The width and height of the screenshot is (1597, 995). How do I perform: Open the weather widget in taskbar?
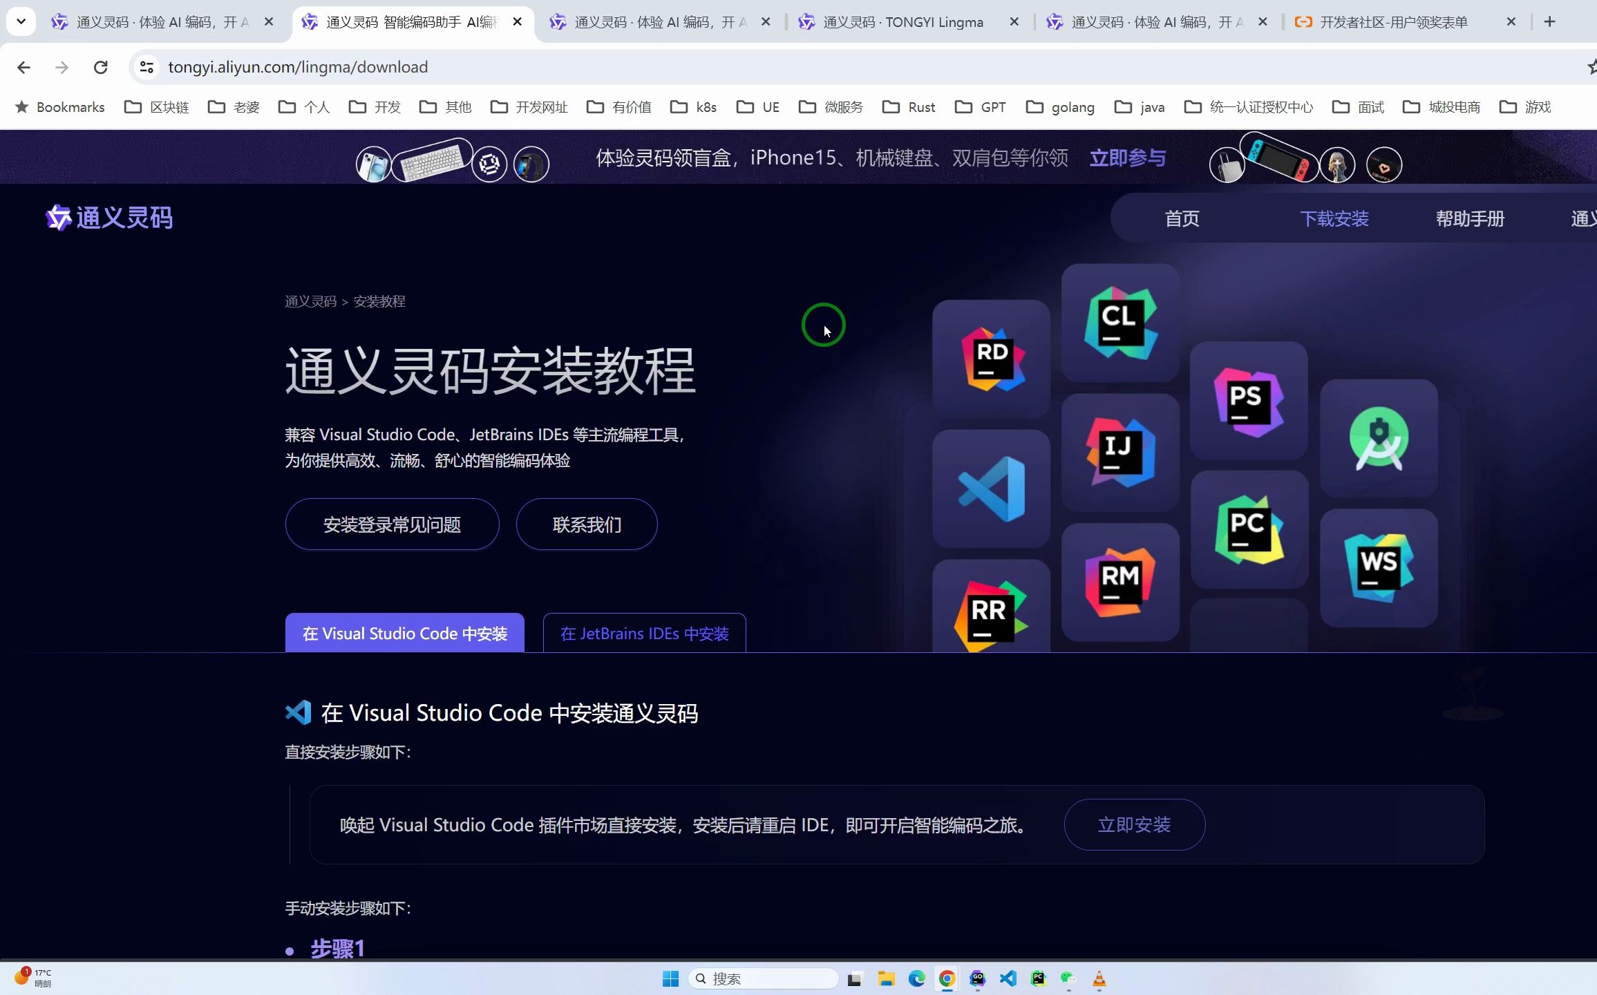(x=32, y=978)
